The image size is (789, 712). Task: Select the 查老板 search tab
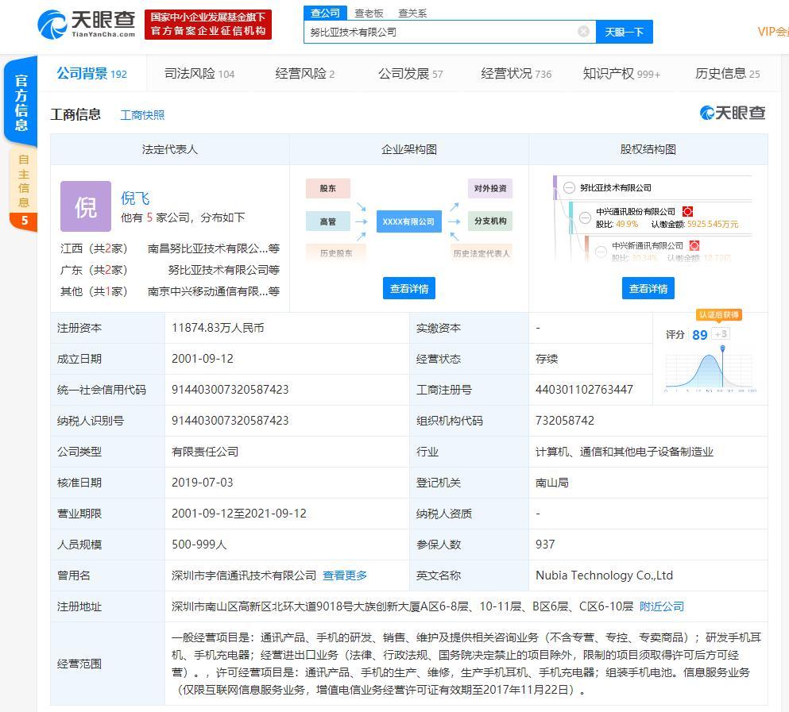coord(369,13)
